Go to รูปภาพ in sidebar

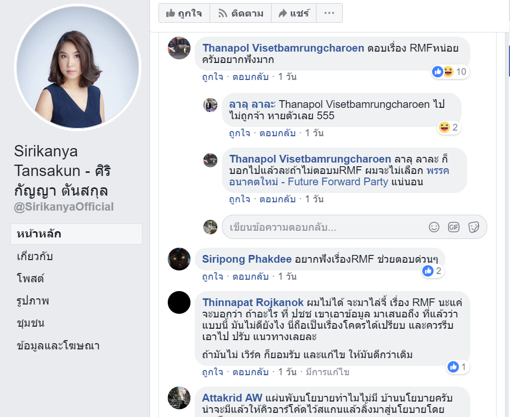(x=33, y=301)
